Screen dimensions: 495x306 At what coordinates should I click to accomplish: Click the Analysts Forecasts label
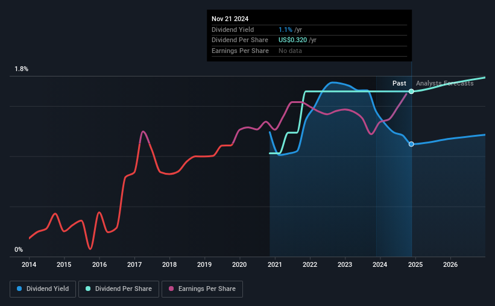point(444,83)
